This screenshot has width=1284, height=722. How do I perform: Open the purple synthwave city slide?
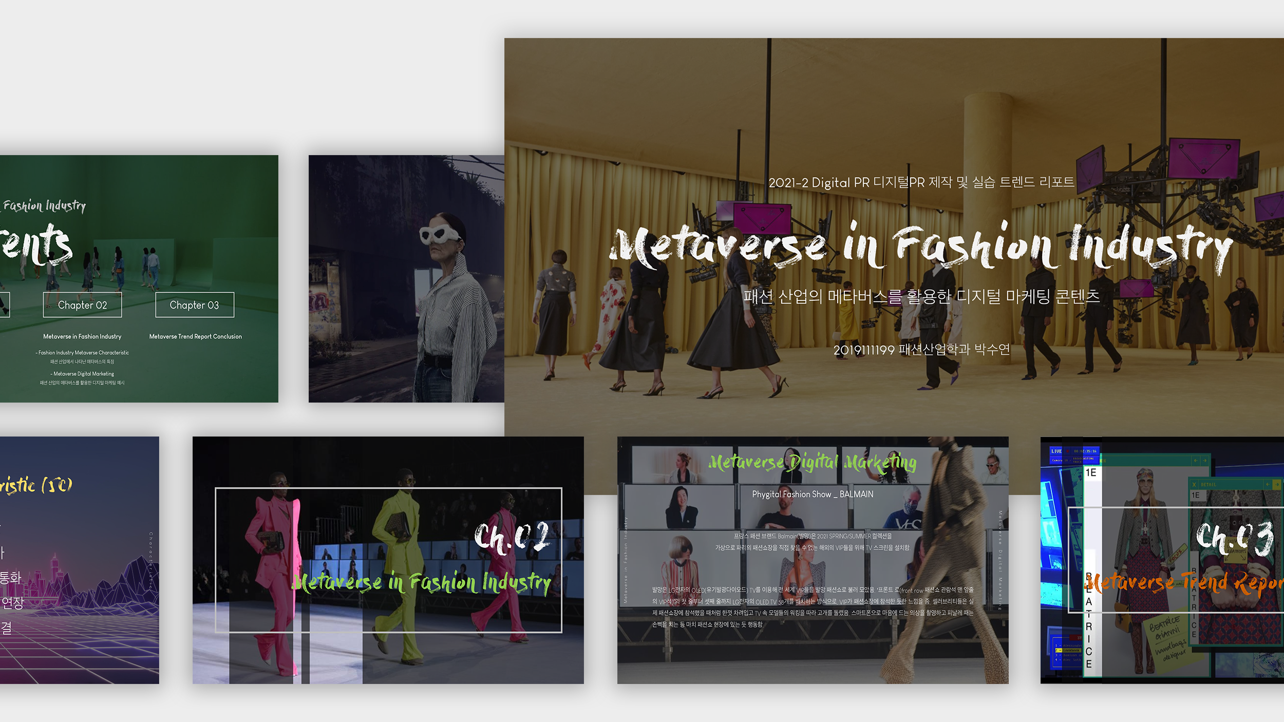(x=79, y=560)
